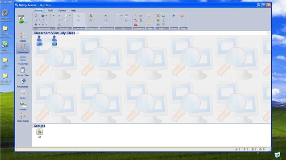Click the top icon in Files group
This screenshot has width=286, height=160.
[x=149, y=16]
